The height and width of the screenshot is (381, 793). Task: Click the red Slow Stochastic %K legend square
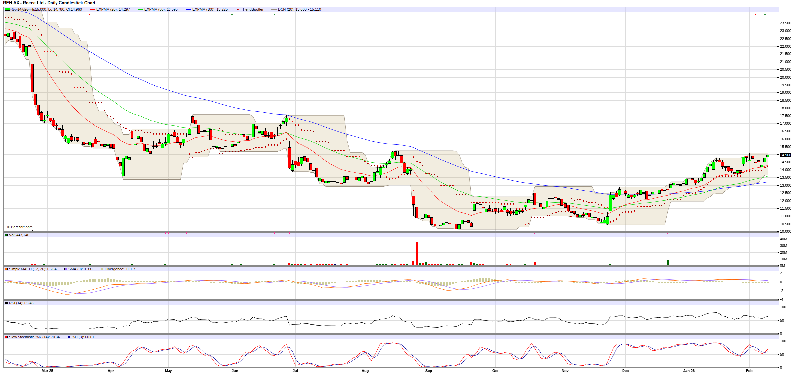pyautogui.click(x=6, y=337)
